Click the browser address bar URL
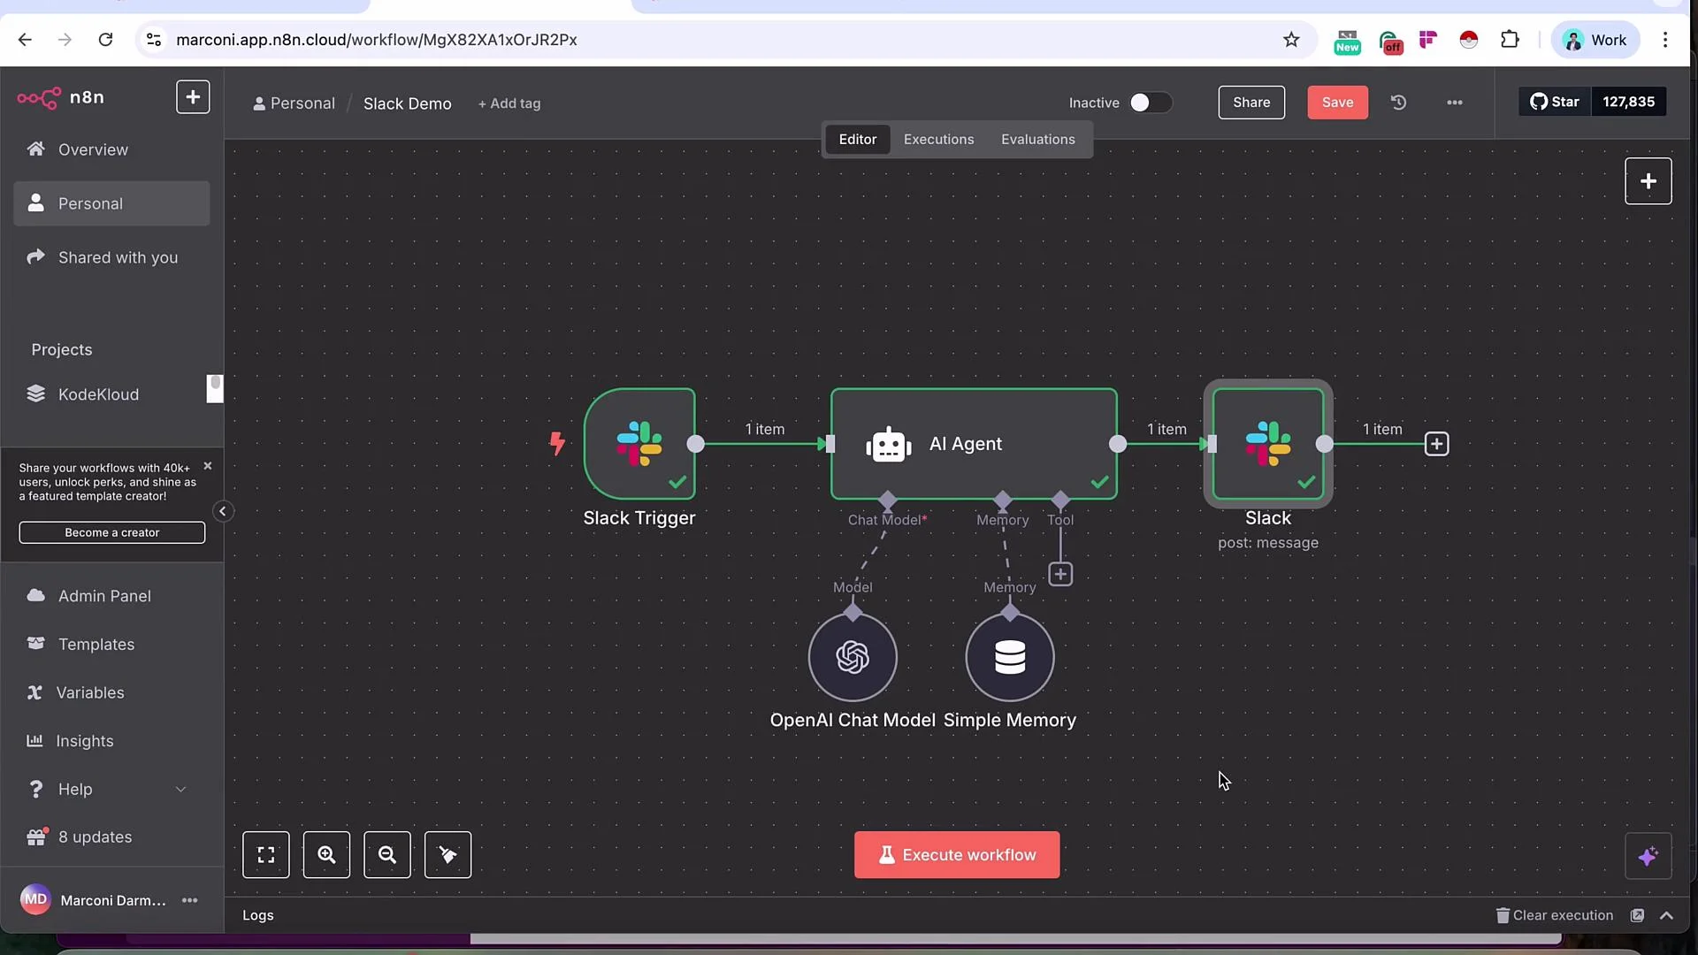Screen dimensions: 1698x955 [377, 40]
